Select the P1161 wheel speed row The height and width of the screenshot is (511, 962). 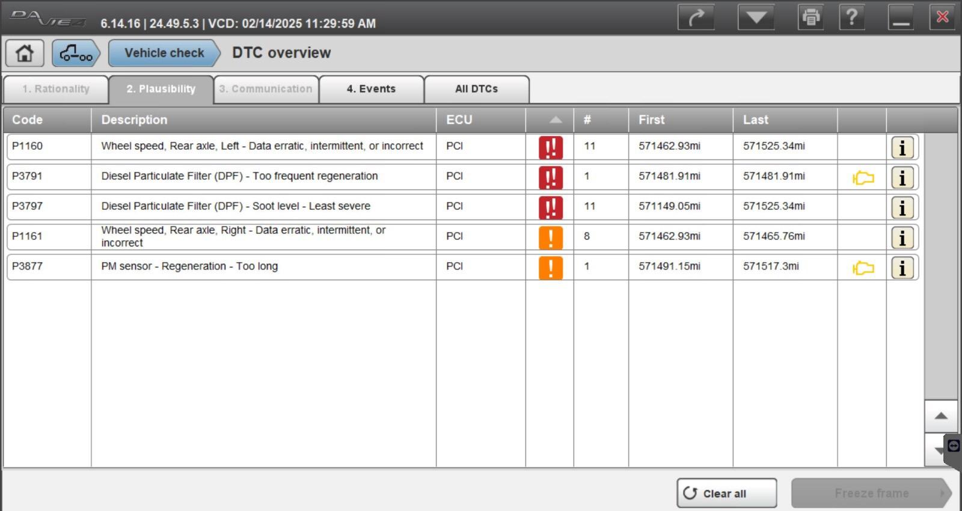point(462,237)
